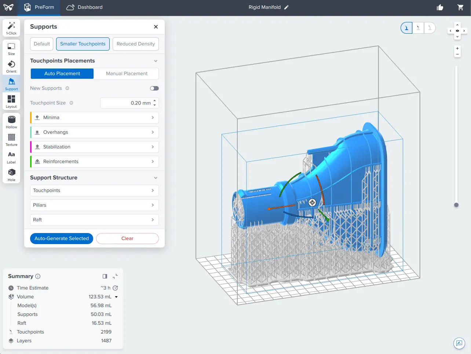Select the Texture tool
471x354 pixels.
(x=11, y=139)
